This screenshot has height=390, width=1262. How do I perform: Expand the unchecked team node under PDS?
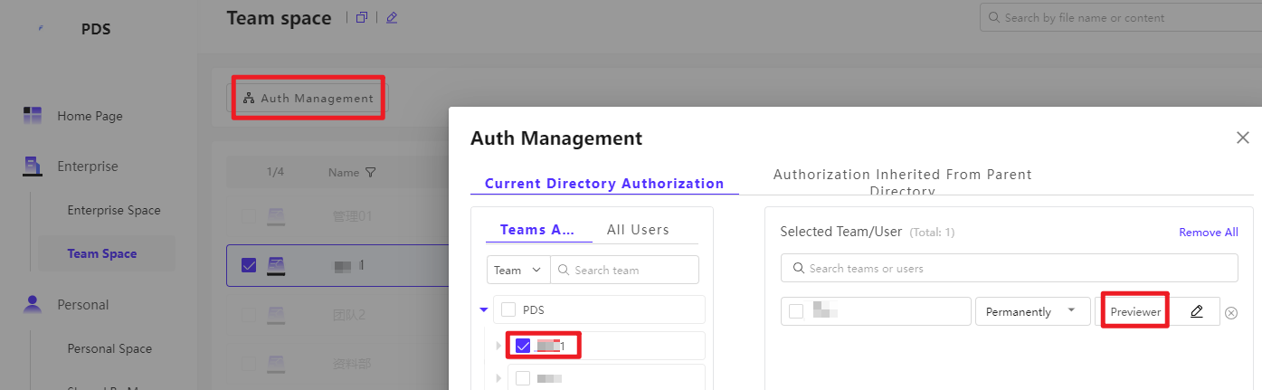(x=498, y=378)
